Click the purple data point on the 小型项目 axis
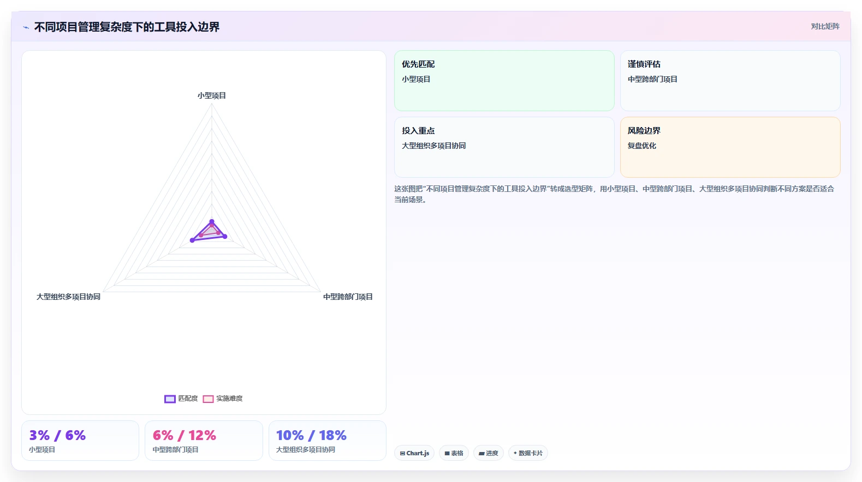 pyautogui.click(x=212, y=222)
